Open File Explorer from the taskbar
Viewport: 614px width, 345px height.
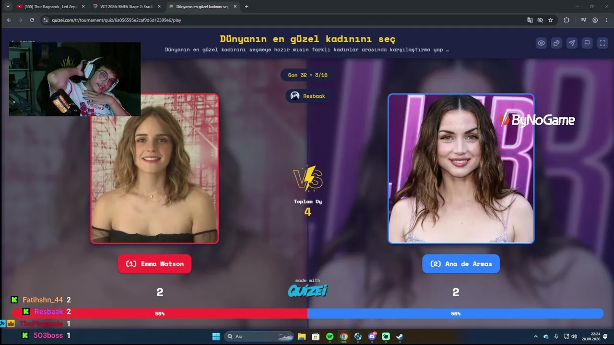click(302, 336)
